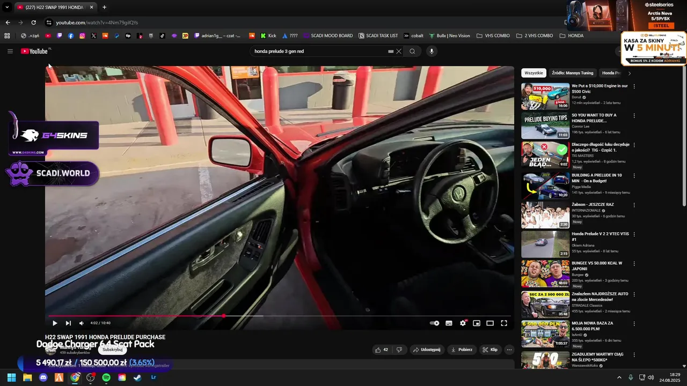Clear the search text with the X
The width and height of the screenshot is (687, 386).
(399, 51)
